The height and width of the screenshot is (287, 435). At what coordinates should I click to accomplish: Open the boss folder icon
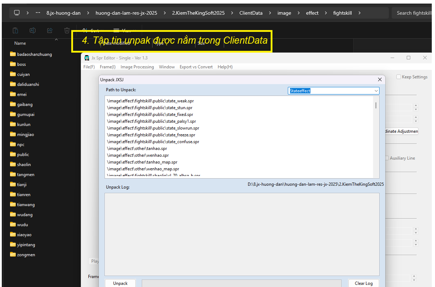[x=13, y=64]
